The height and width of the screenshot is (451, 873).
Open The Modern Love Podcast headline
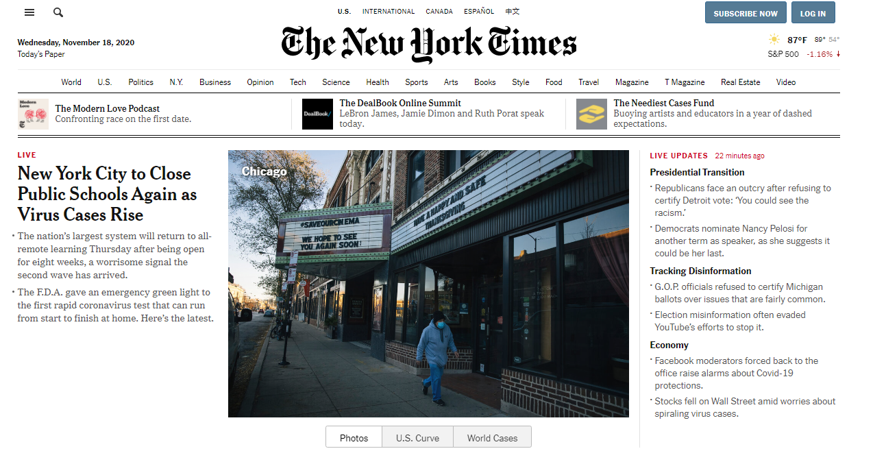(108, 108)
